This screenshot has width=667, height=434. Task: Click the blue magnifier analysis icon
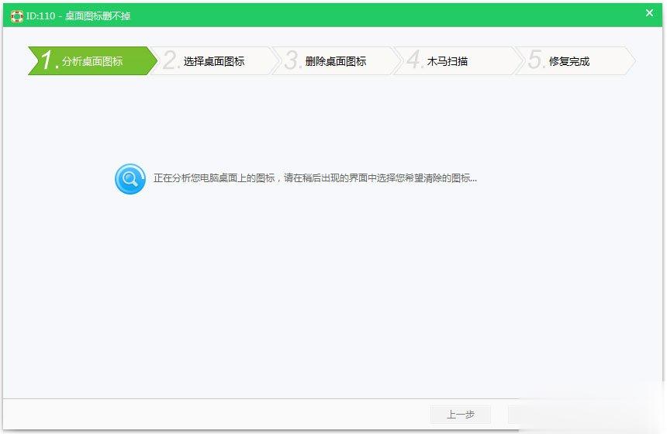click(x=130, y=179)
